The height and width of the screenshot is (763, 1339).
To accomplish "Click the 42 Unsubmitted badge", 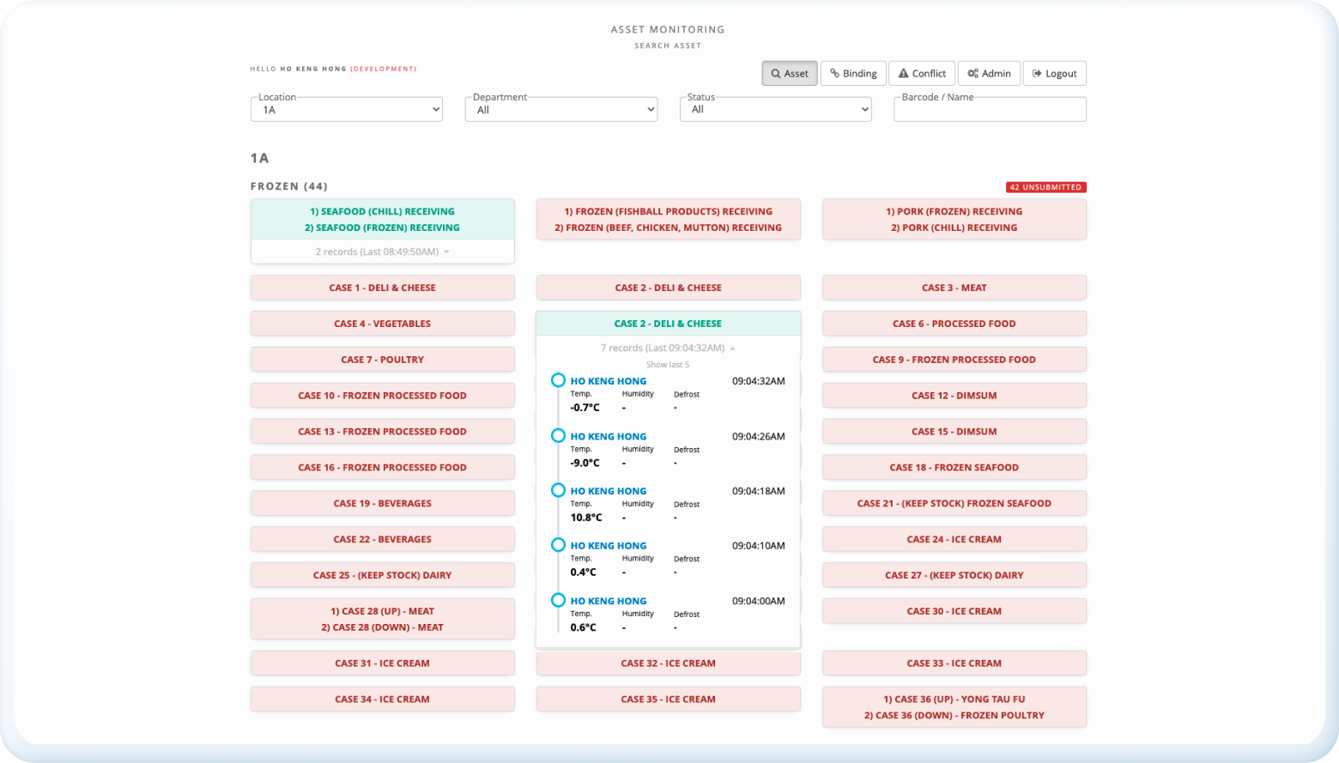I will coord(1045,187).
